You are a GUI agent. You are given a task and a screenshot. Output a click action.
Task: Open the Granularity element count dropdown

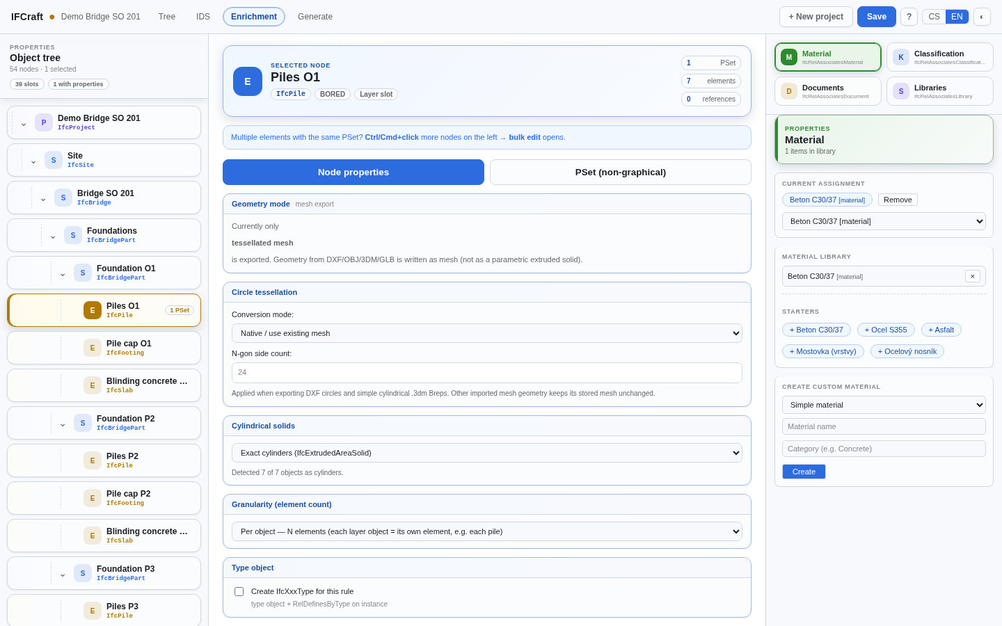click(x=487, y=531)
